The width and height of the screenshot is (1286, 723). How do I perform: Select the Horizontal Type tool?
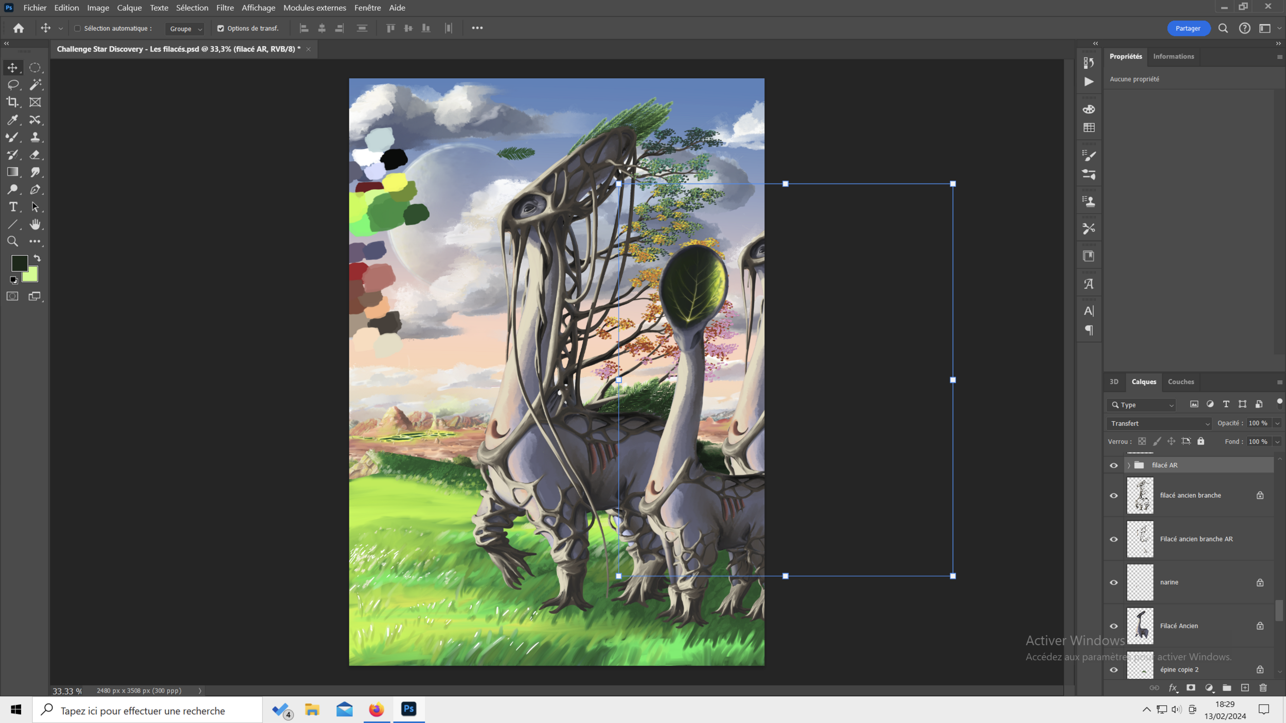coord(13,207)
